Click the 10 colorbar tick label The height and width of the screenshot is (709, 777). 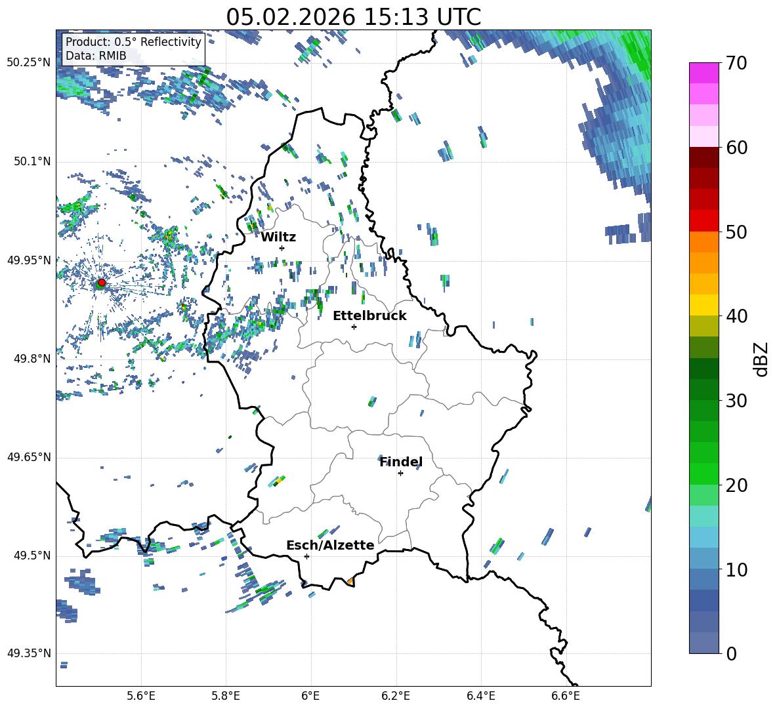tap(736, 569)
